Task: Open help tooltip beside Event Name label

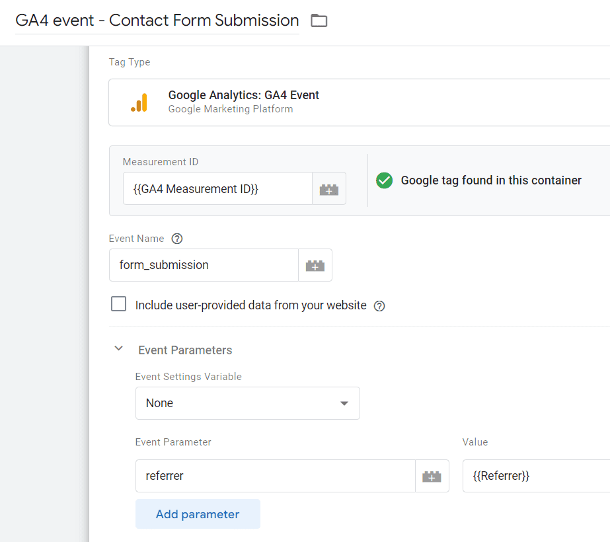Action: (x=176, y=239)
